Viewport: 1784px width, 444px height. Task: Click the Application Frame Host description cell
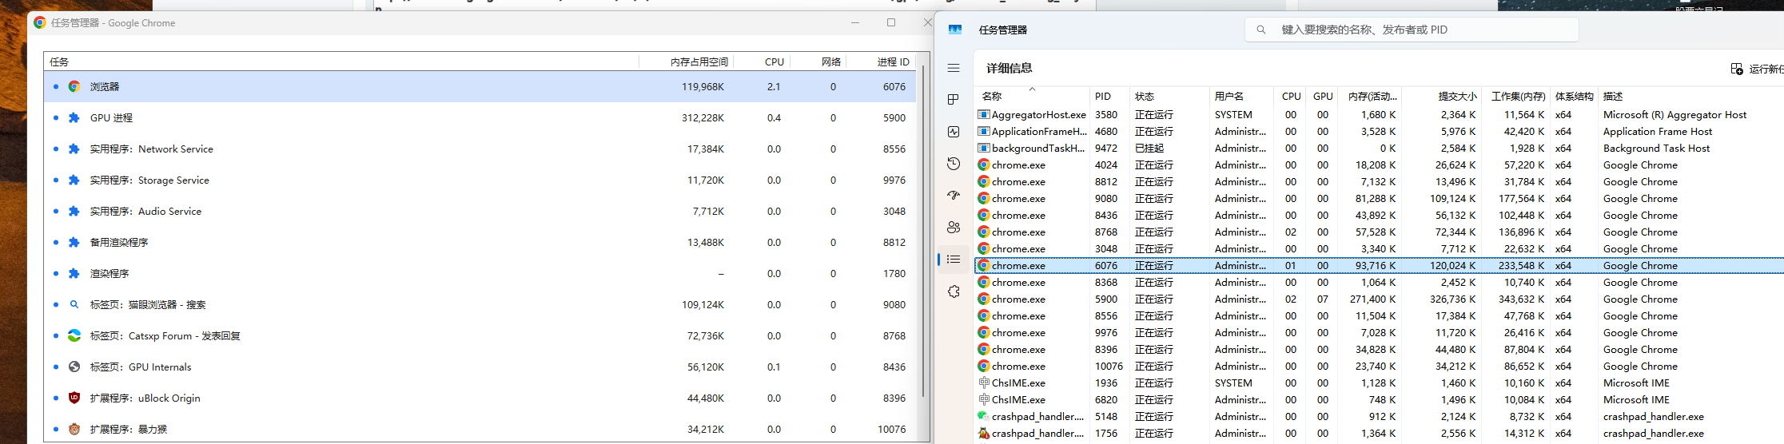(1658, 131)
